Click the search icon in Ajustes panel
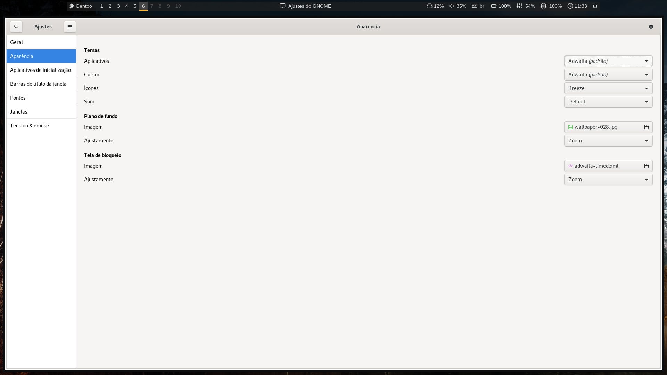The width and height of the screenshot is (667, 375). tap(16, 26)
